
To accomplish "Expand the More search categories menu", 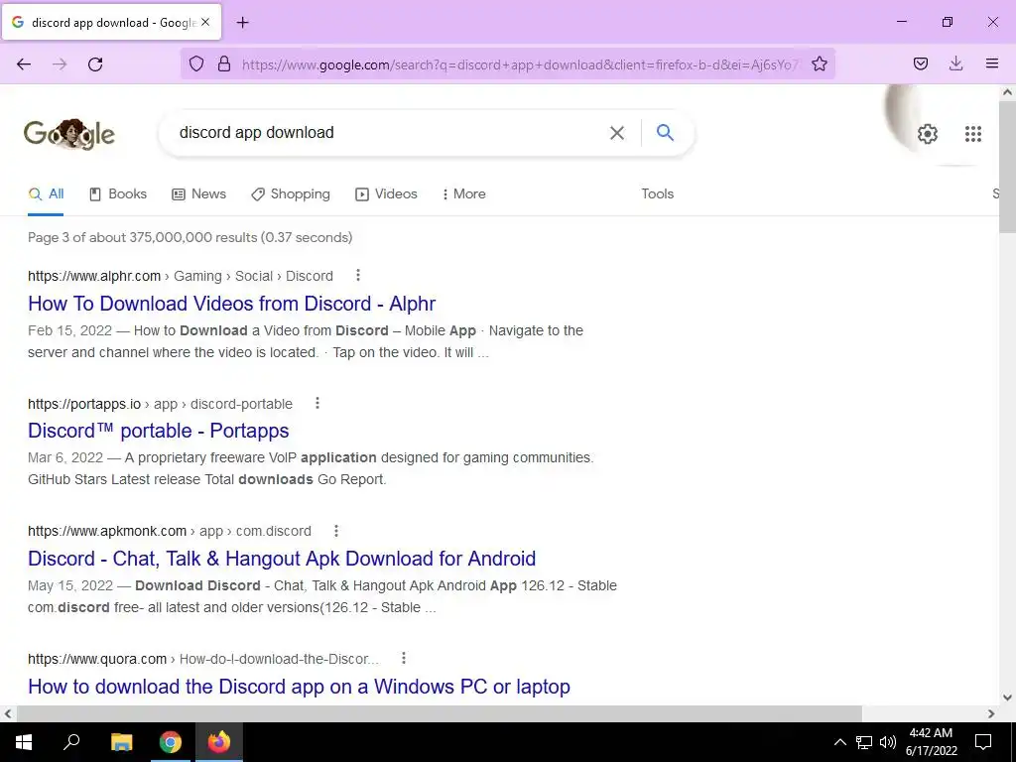I will click(464, 193).
